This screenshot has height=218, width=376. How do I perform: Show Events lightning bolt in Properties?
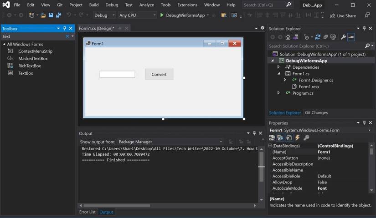pyautogui.click(x=298, y=137)
